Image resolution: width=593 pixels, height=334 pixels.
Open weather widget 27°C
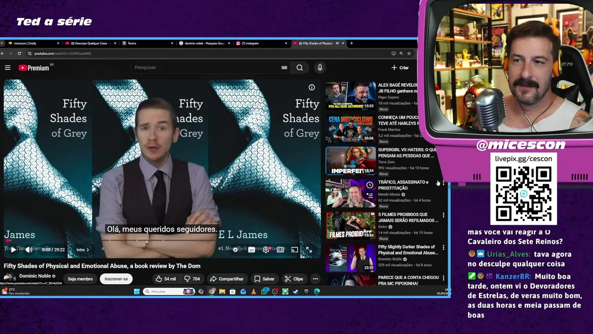(16, 291)
